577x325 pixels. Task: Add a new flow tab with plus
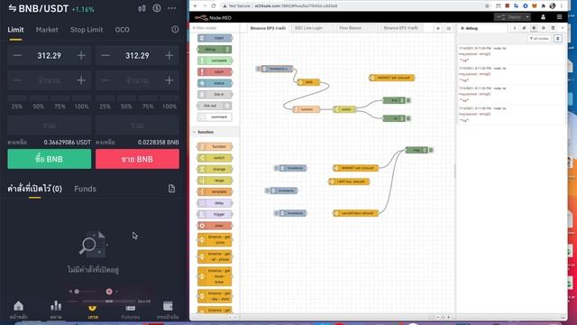click(x=438, y=28)
